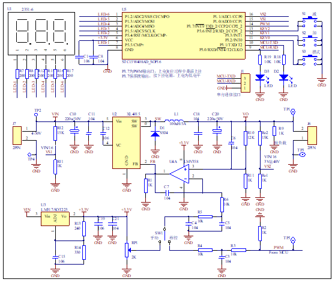335x282 pixels.
Task: Select test point TP9
Action: tap(302, 155)
